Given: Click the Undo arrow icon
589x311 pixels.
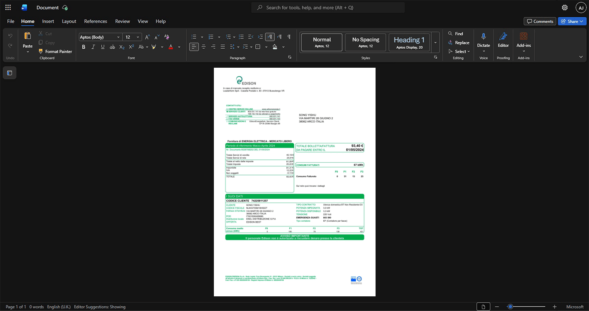Looking at the screenshot, I should tap(10, 36).
